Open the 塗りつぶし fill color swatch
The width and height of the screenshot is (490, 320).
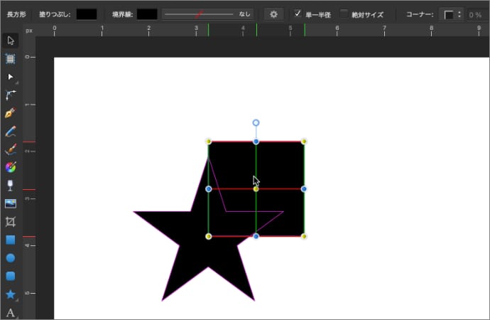[86, 14]
